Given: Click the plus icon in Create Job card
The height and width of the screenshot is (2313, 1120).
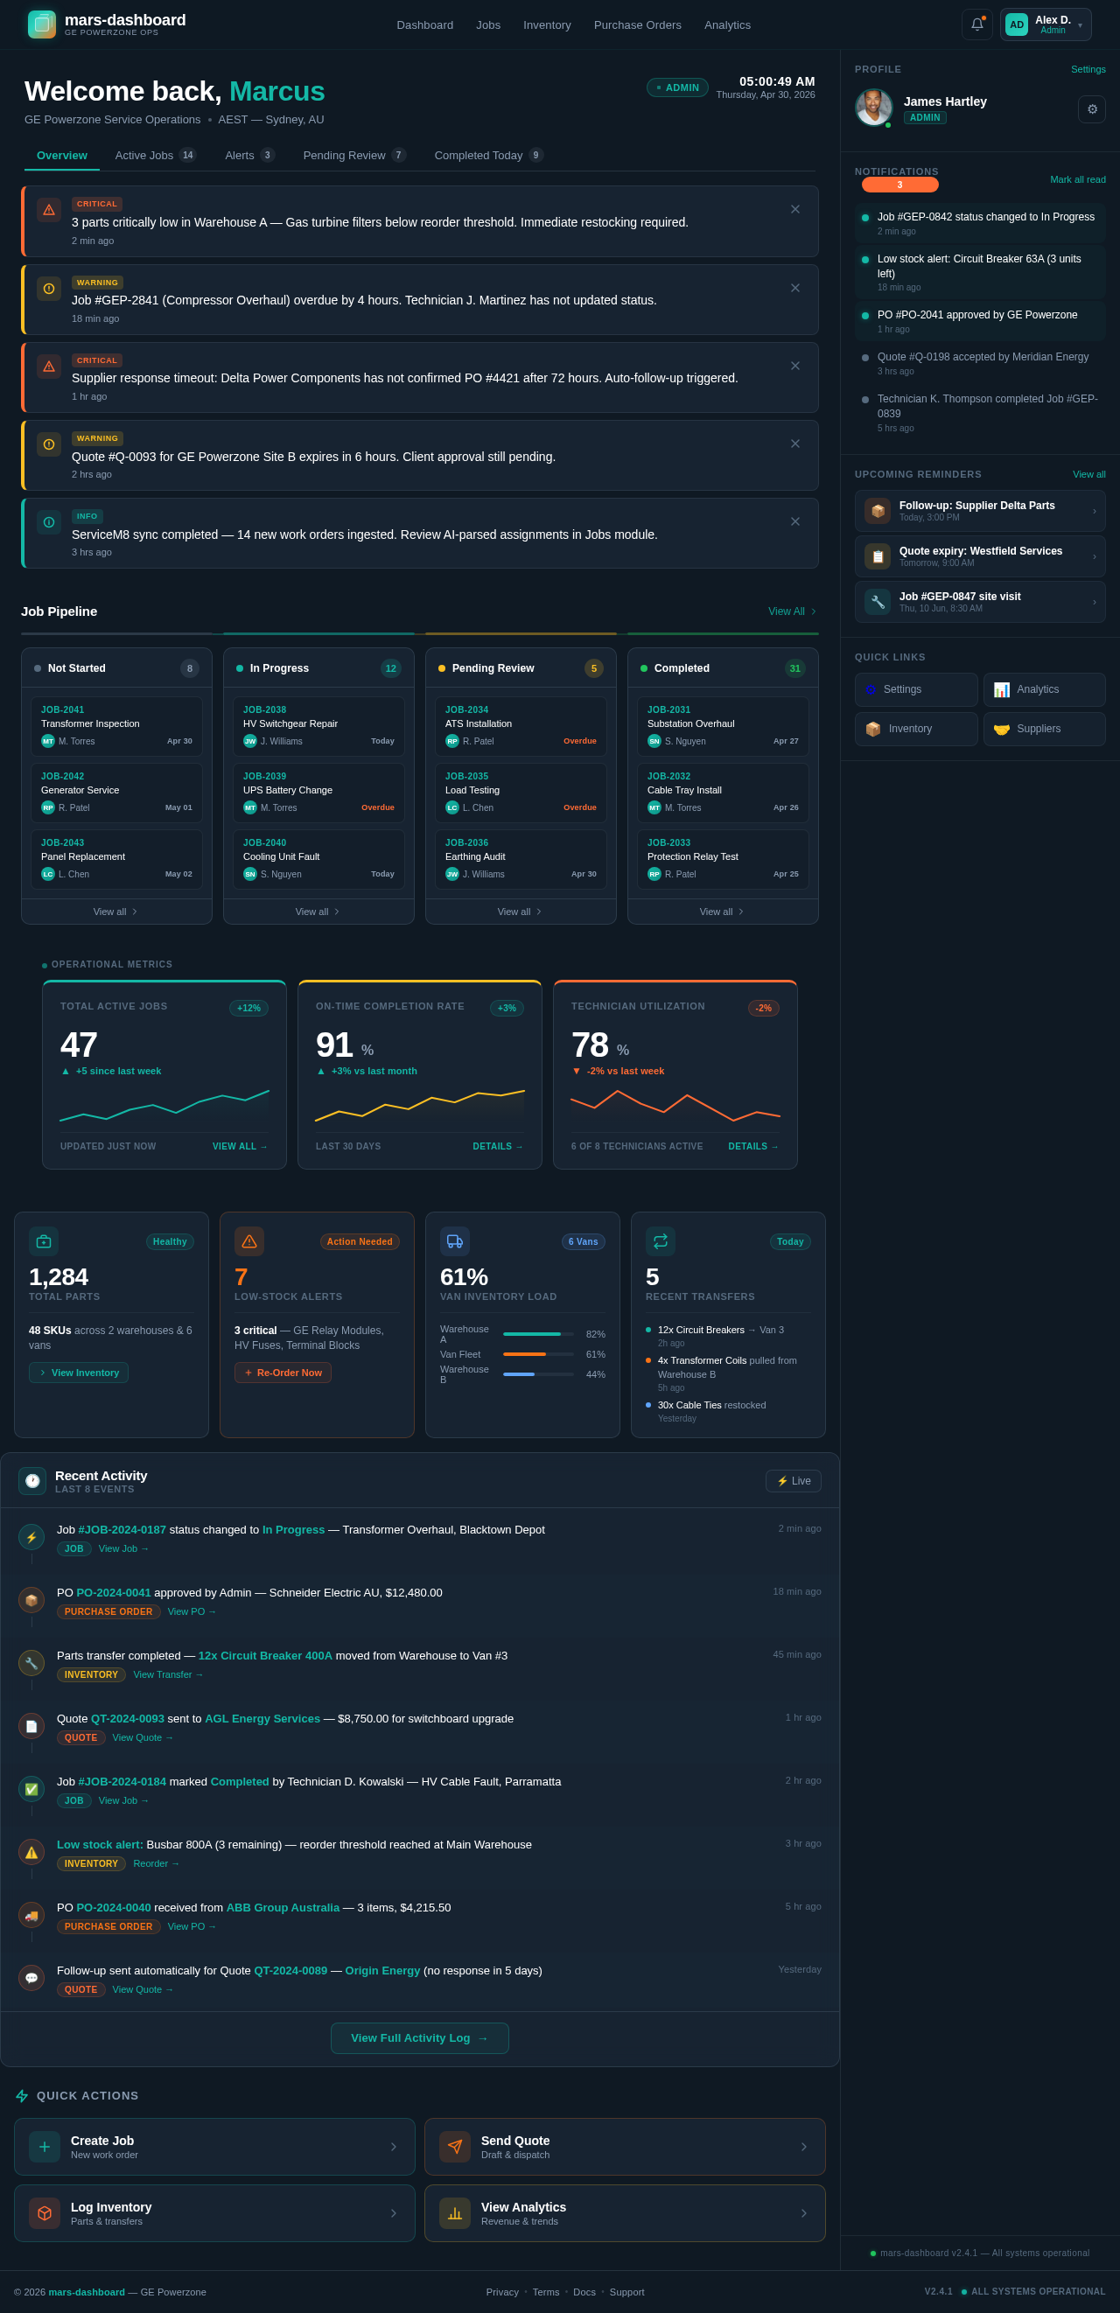Looking at the screenshot, I should click(x=44, y=2147).
